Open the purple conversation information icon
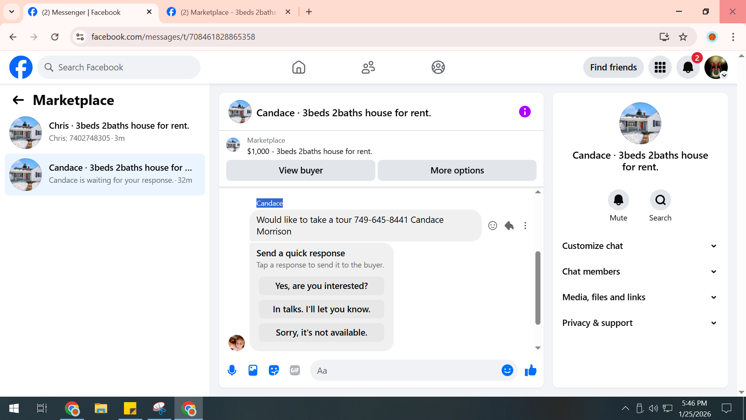 pyautogui.click(x=525, y=112)
